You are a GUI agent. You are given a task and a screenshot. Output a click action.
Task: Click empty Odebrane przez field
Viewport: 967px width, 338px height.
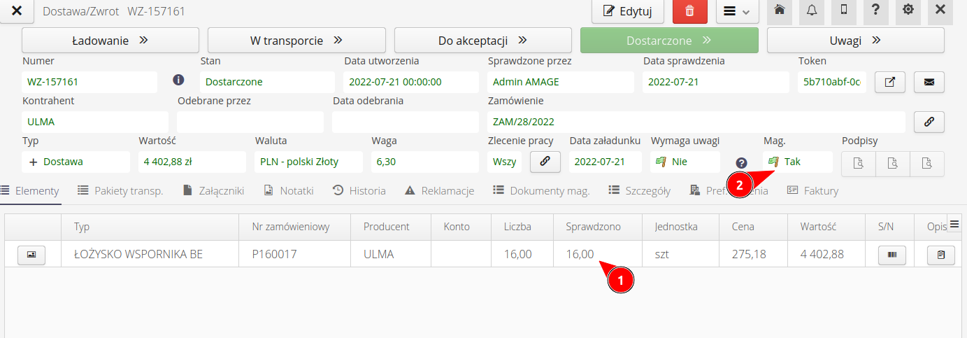coord(250,122)
